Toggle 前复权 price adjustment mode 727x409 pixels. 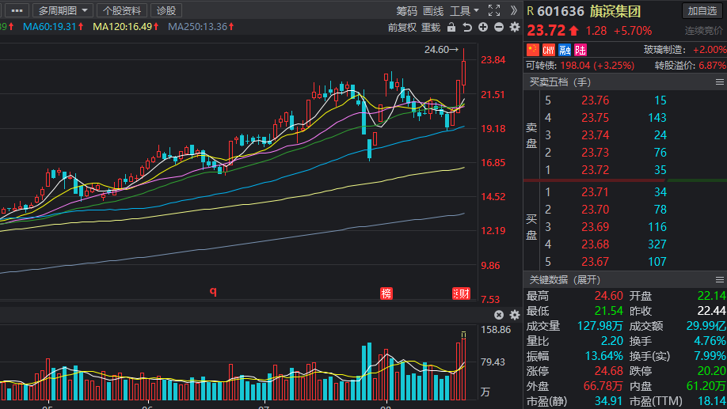coord(402,28)
